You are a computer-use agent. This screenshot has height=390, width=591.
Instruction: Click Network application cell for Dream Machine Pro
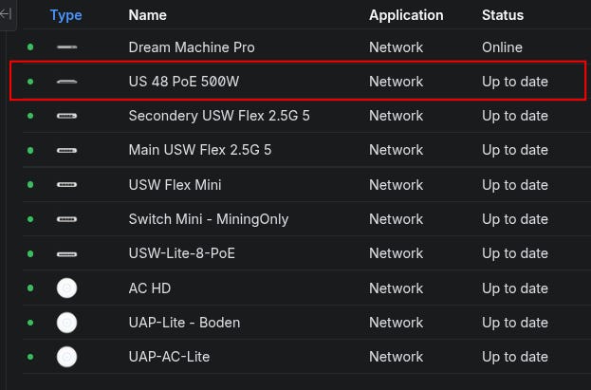[397, 47]
